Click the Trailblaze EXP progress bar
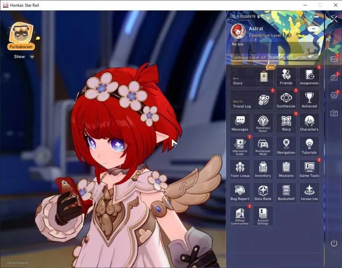The height and width of the screenshot is (268, 342). [275, 61]
